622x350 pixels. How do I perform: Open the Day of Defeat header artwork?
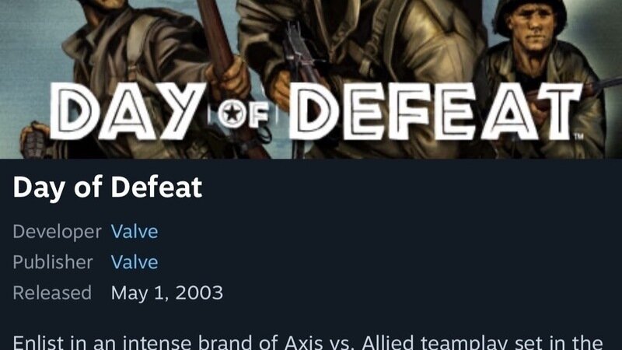coord(311,79)
